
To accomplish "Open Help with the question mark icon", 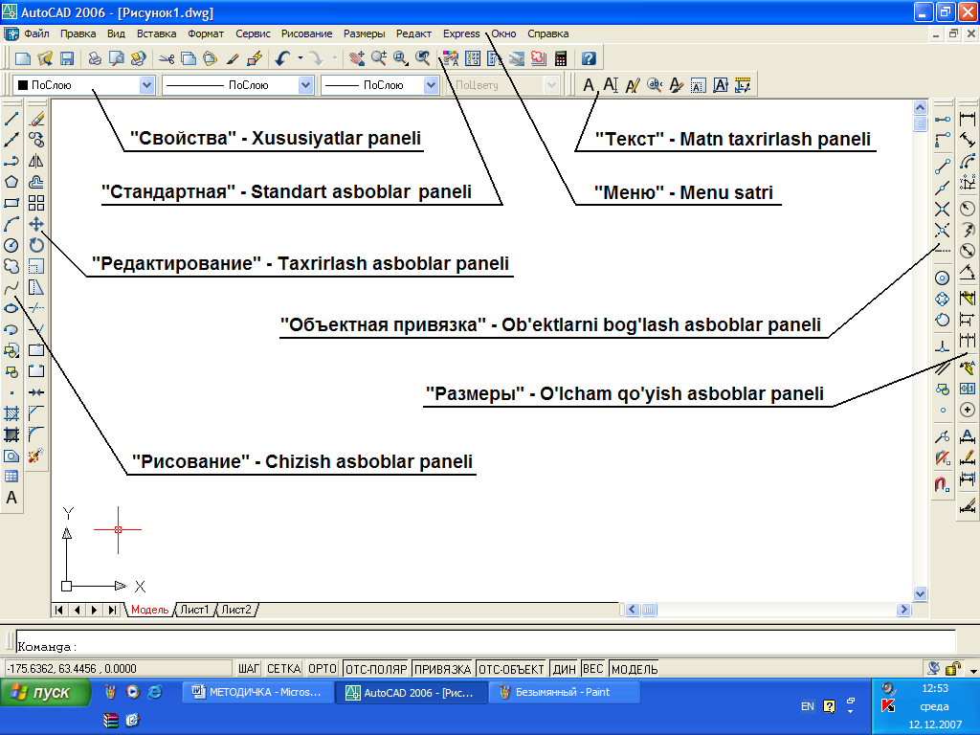I will tap(589, 58).
